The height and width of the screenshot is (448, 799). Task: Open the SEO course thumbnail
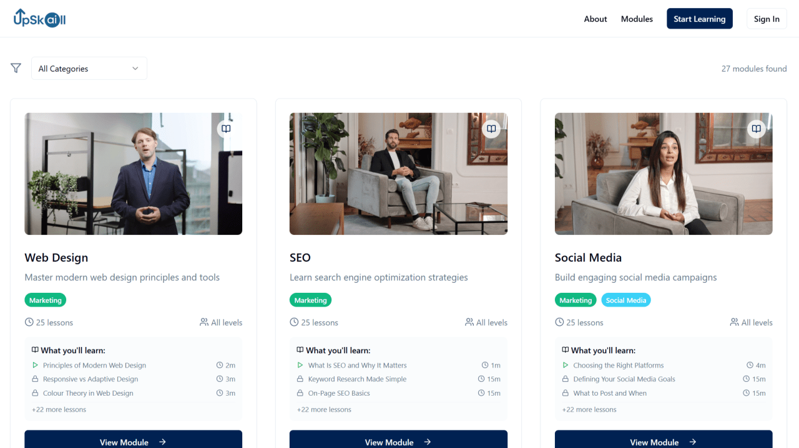click(398, 174)
